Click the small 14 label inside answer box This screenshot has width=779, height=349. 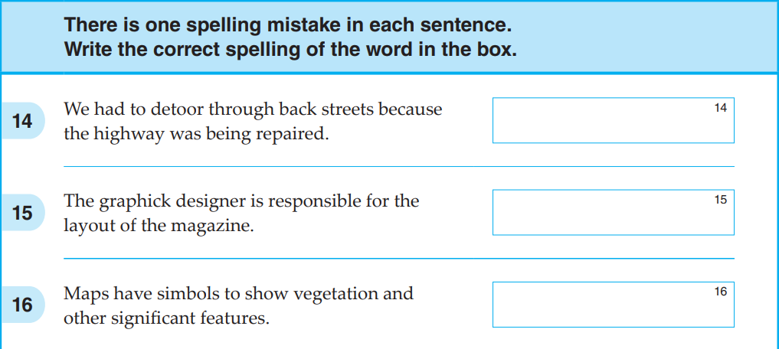(x=720, y=108)
